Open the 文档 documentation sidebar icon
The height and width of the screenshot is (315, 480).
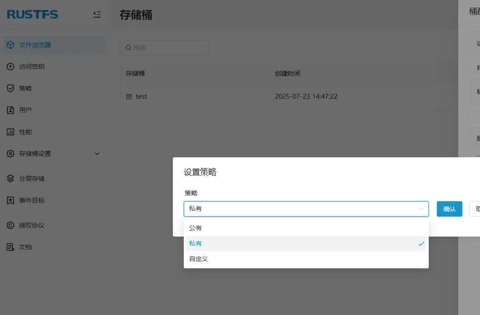click(x=10, y=247)
